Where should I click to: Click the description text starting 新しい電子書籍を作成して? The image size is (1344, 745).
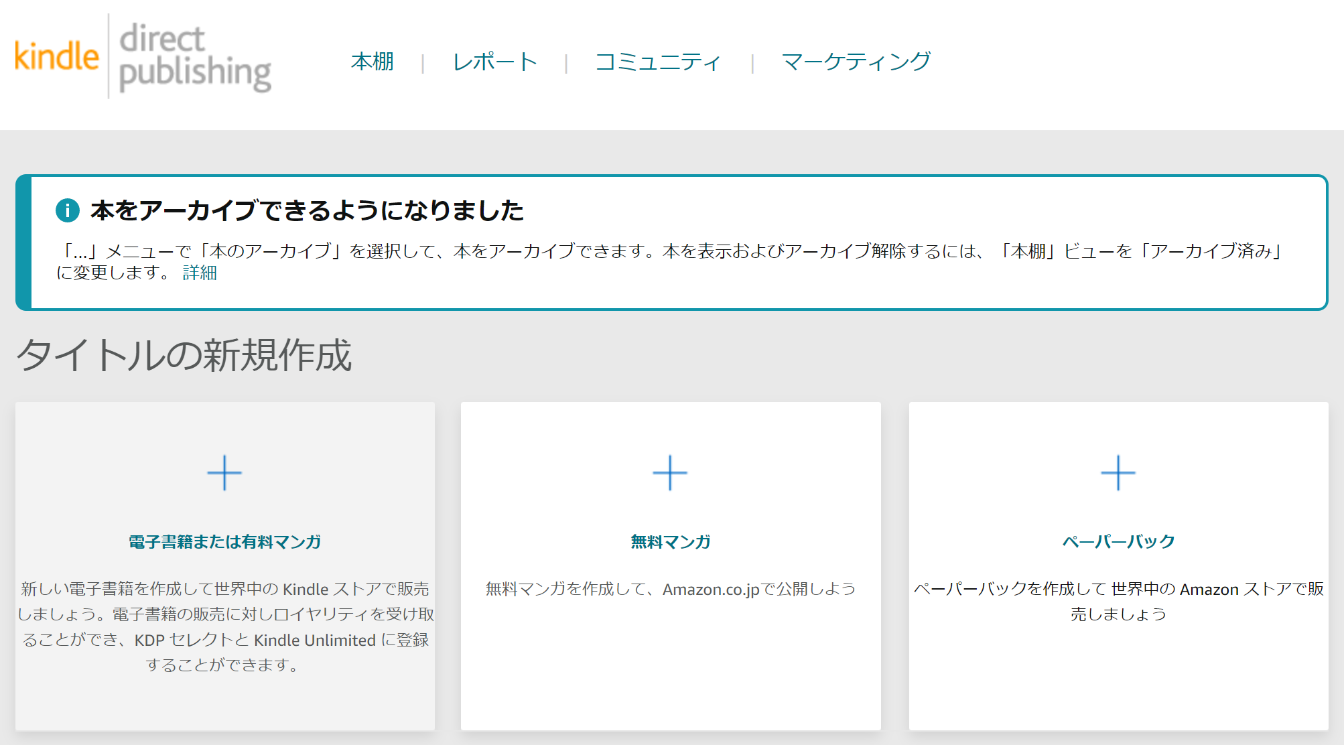click(x=224, y=627)
